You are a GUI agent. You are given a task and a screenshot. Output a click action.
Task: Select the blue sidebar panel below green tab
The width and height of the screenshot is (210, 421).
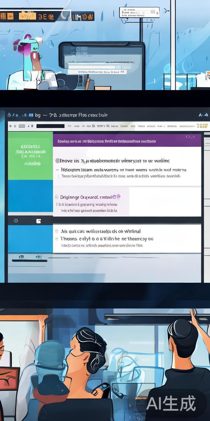point(30,196)
